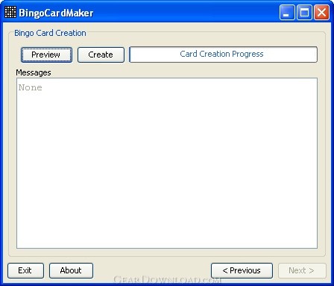The height and width of the screenshot is (286, 334).
Task: Click empty space between About and Previous buttons
Action: click(152, 270)
